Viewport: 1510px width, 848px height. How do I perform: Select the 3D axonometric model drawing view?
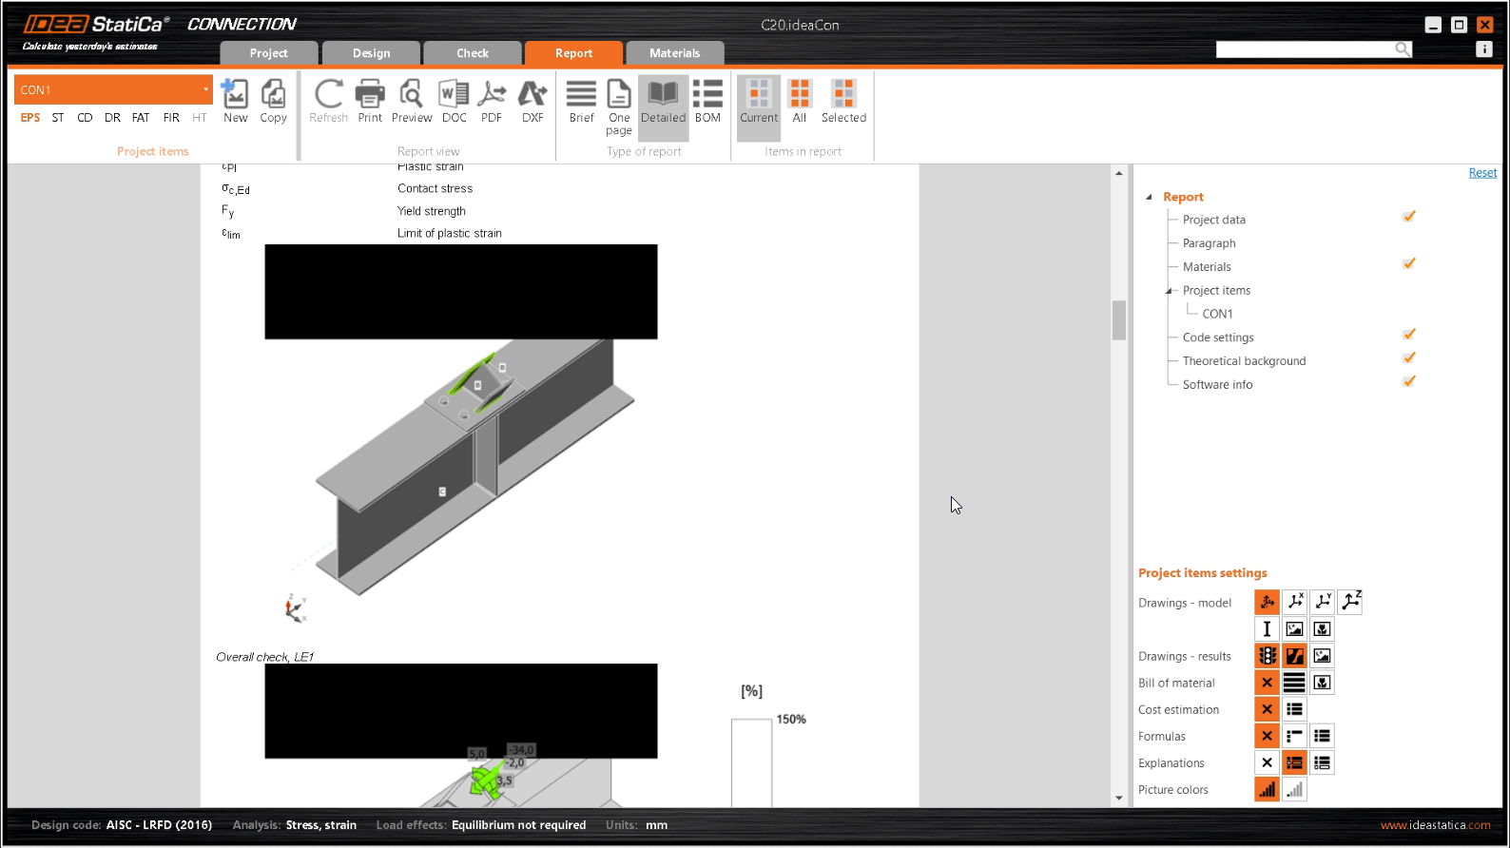pyautogui.click(x=1267, y=602)
